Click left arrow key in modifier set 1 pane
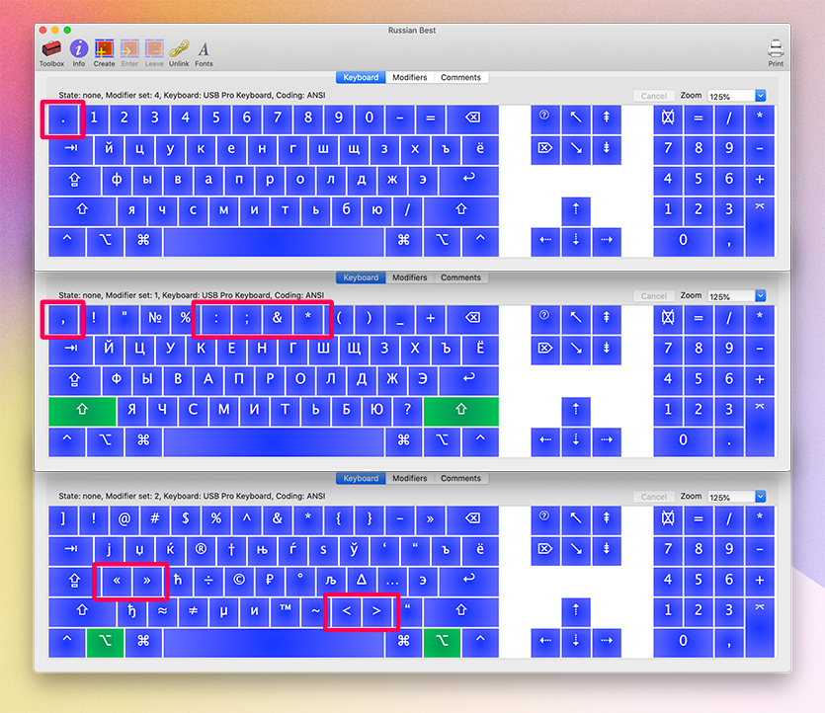The image size is (825, 713). click(x=544, y=442)
